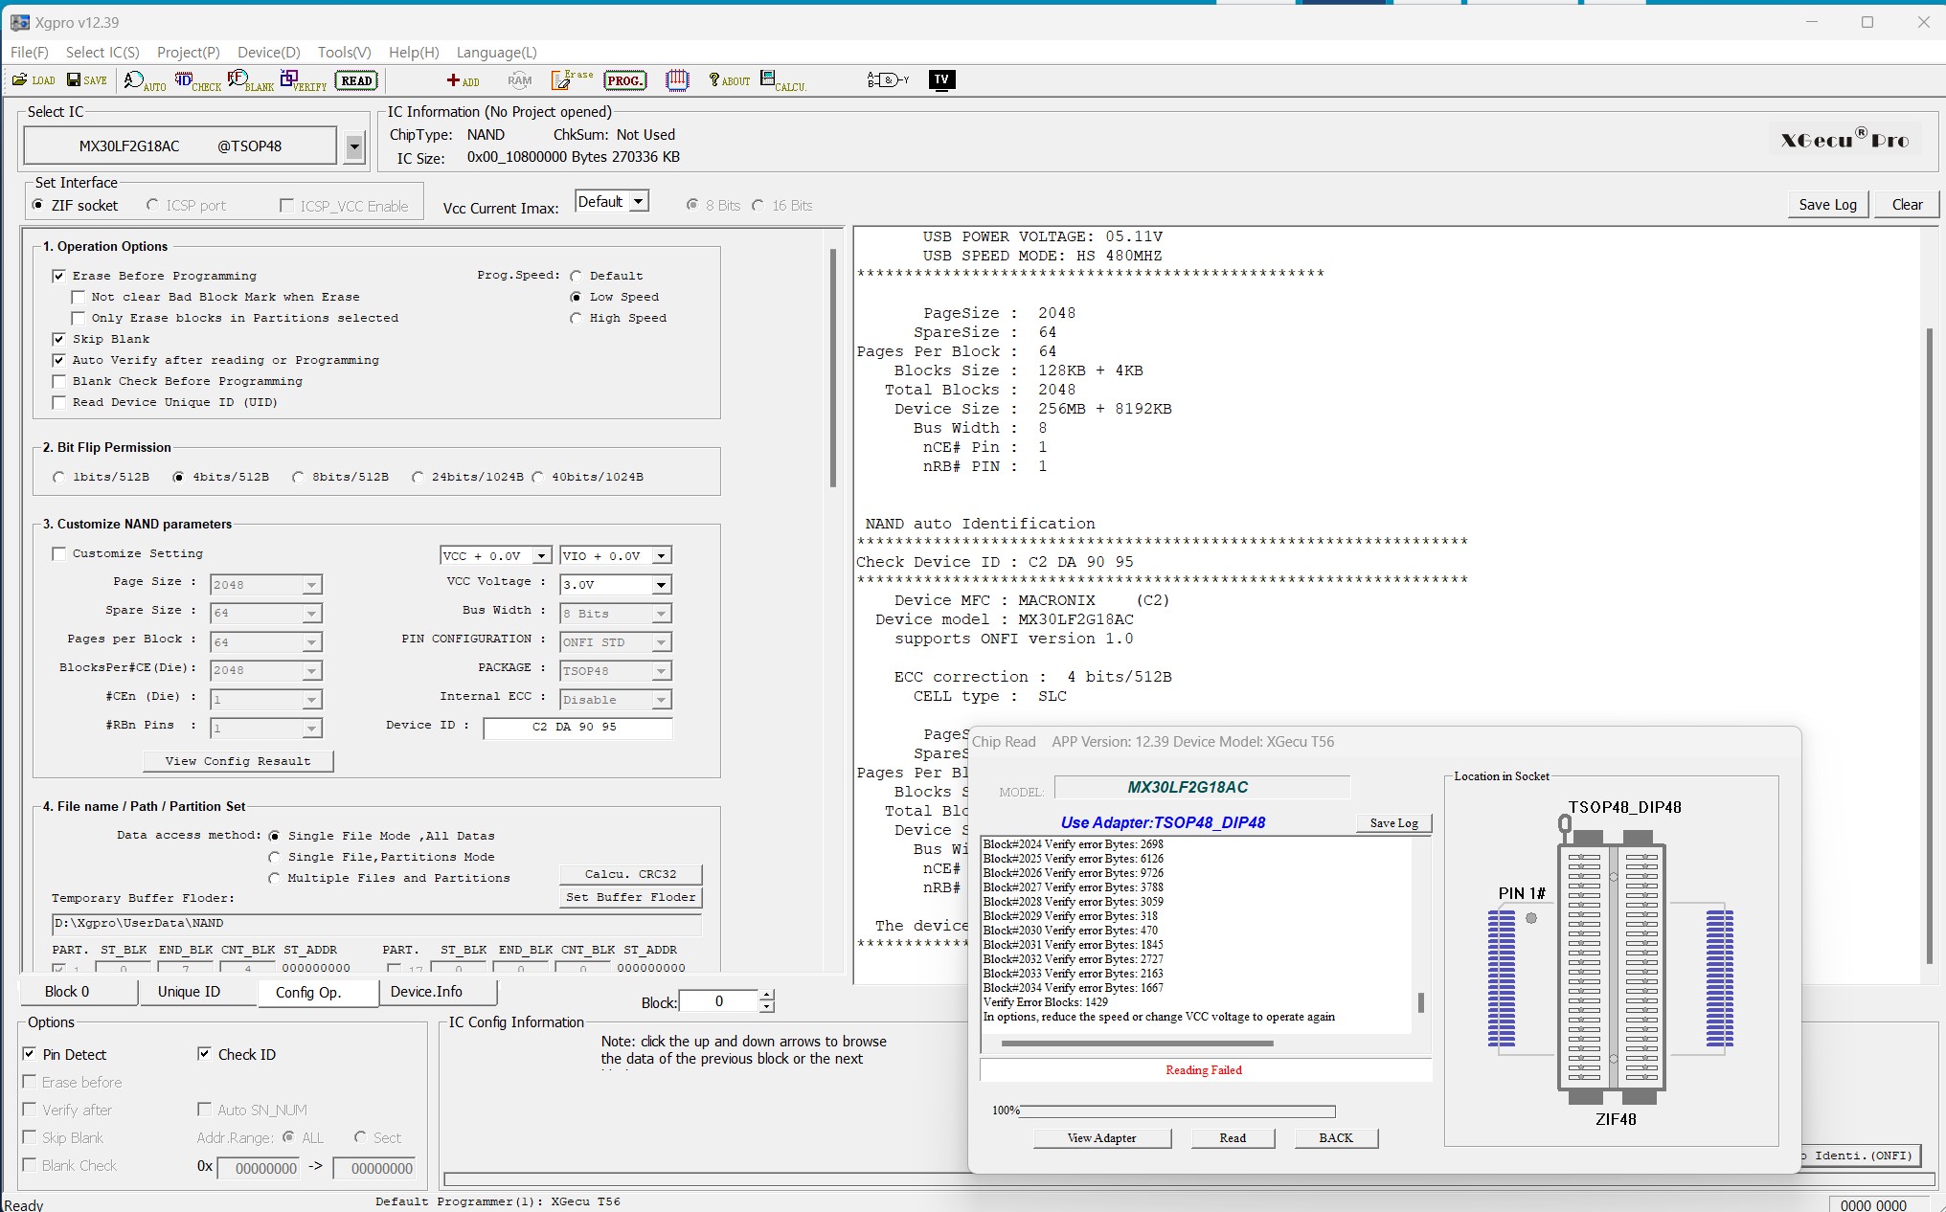Switch to the Device.Info tab

pos(426,992)
